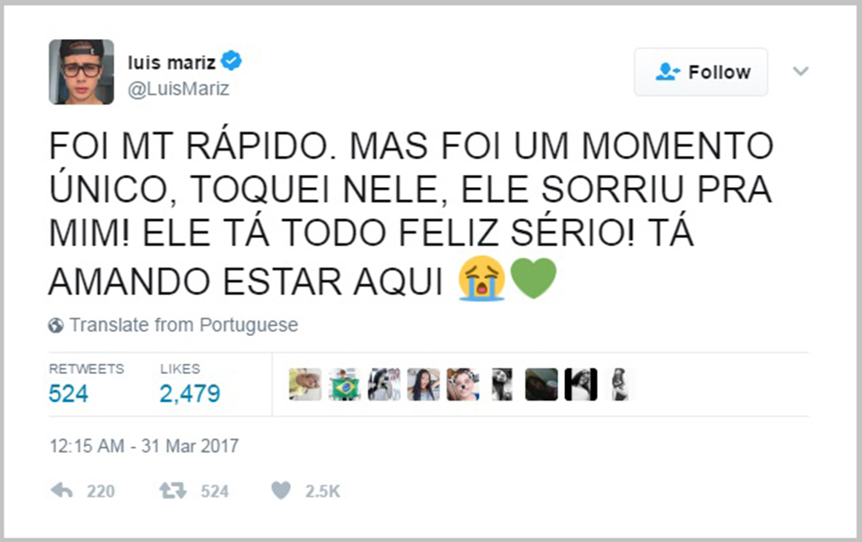Screen dimensions: 862x542
Task: Click the heart like icon
Action: (281, 491)
